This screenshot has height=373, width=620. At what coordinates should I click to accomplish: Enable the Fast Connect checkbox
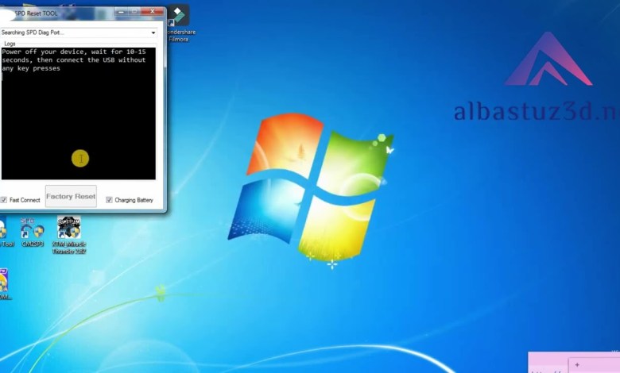(x=3, y=200)
